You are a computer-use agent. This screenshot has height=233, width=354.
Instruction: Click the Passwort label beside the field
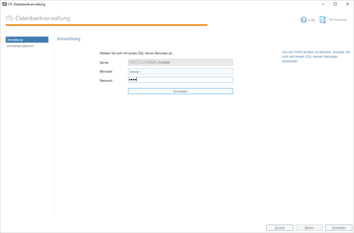pyautogui.click(x=106, y=80)
